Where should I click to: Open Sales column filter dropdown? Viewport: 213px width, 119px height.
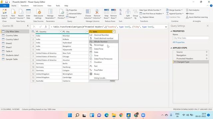coord(113,32)
